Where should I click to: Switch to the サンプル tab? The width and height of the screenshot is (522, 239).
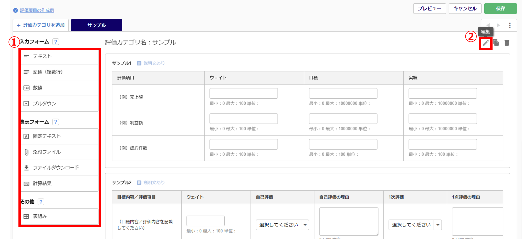pos(96,25)
